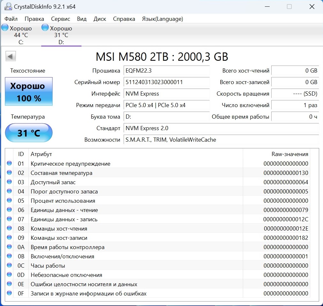Select the C: drive status orb
This screenshot has height=306, width=323.
pyautogui.click(x=5, y=28)
